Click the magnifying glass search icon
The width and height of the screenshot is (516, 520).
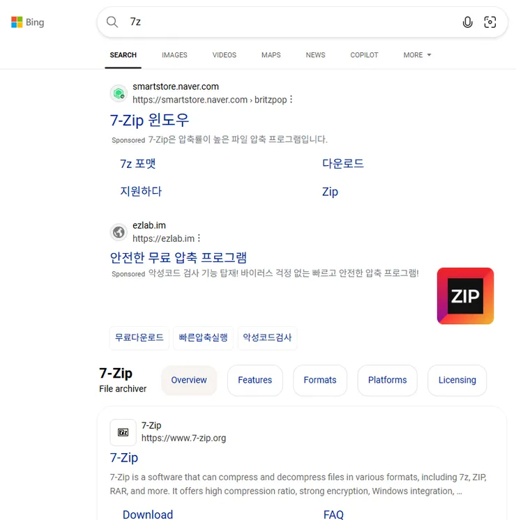[x=112, y=22]
